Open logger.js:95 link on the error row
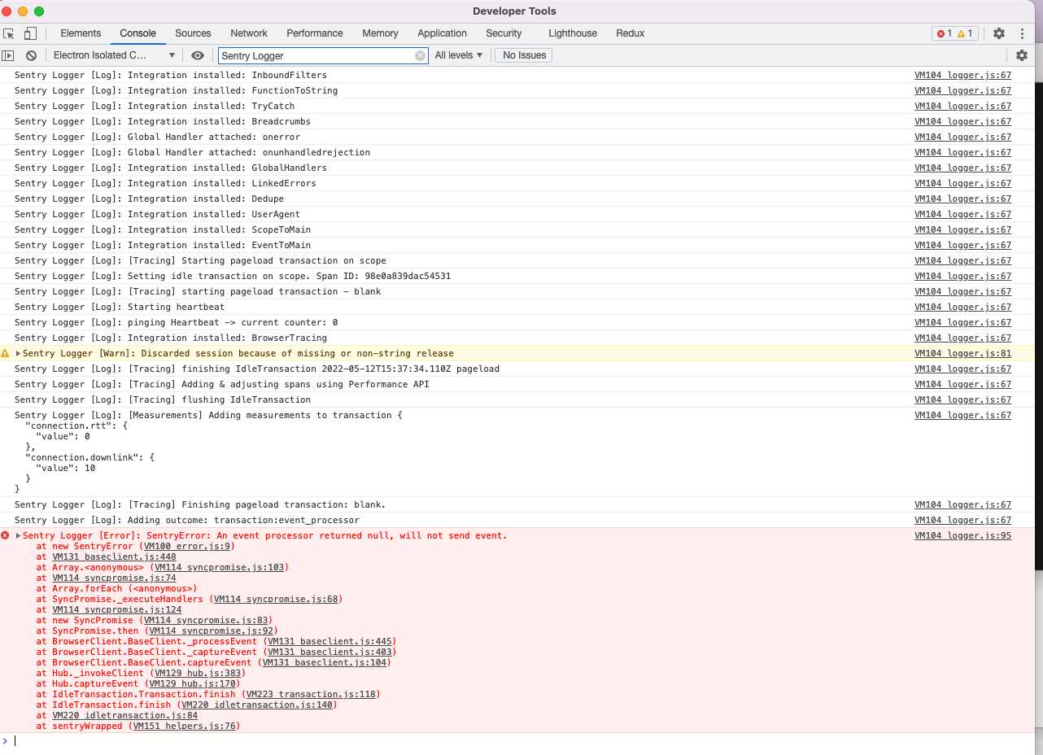 coord(962,535)
